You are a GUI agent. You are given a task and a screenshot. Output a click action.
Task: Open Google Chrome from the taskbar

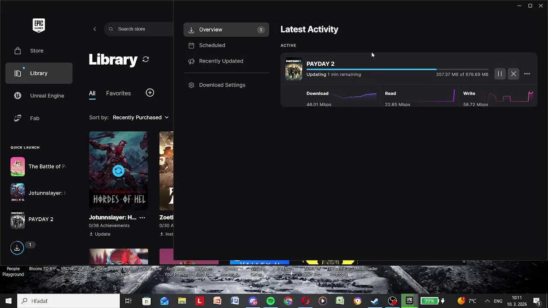288,301
